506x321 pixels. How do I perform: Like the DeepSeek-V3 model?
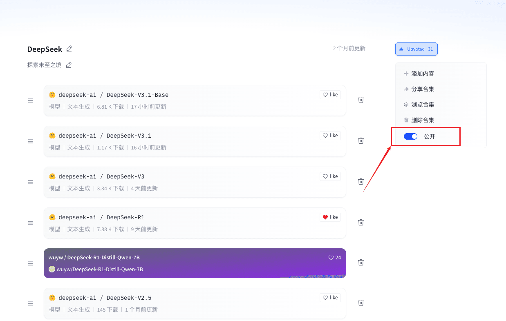330,176
